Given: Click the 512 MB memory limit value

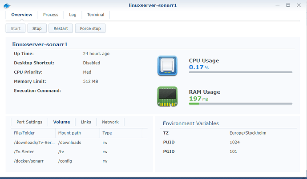Looking at the screenshot, I should pos(90,81).
